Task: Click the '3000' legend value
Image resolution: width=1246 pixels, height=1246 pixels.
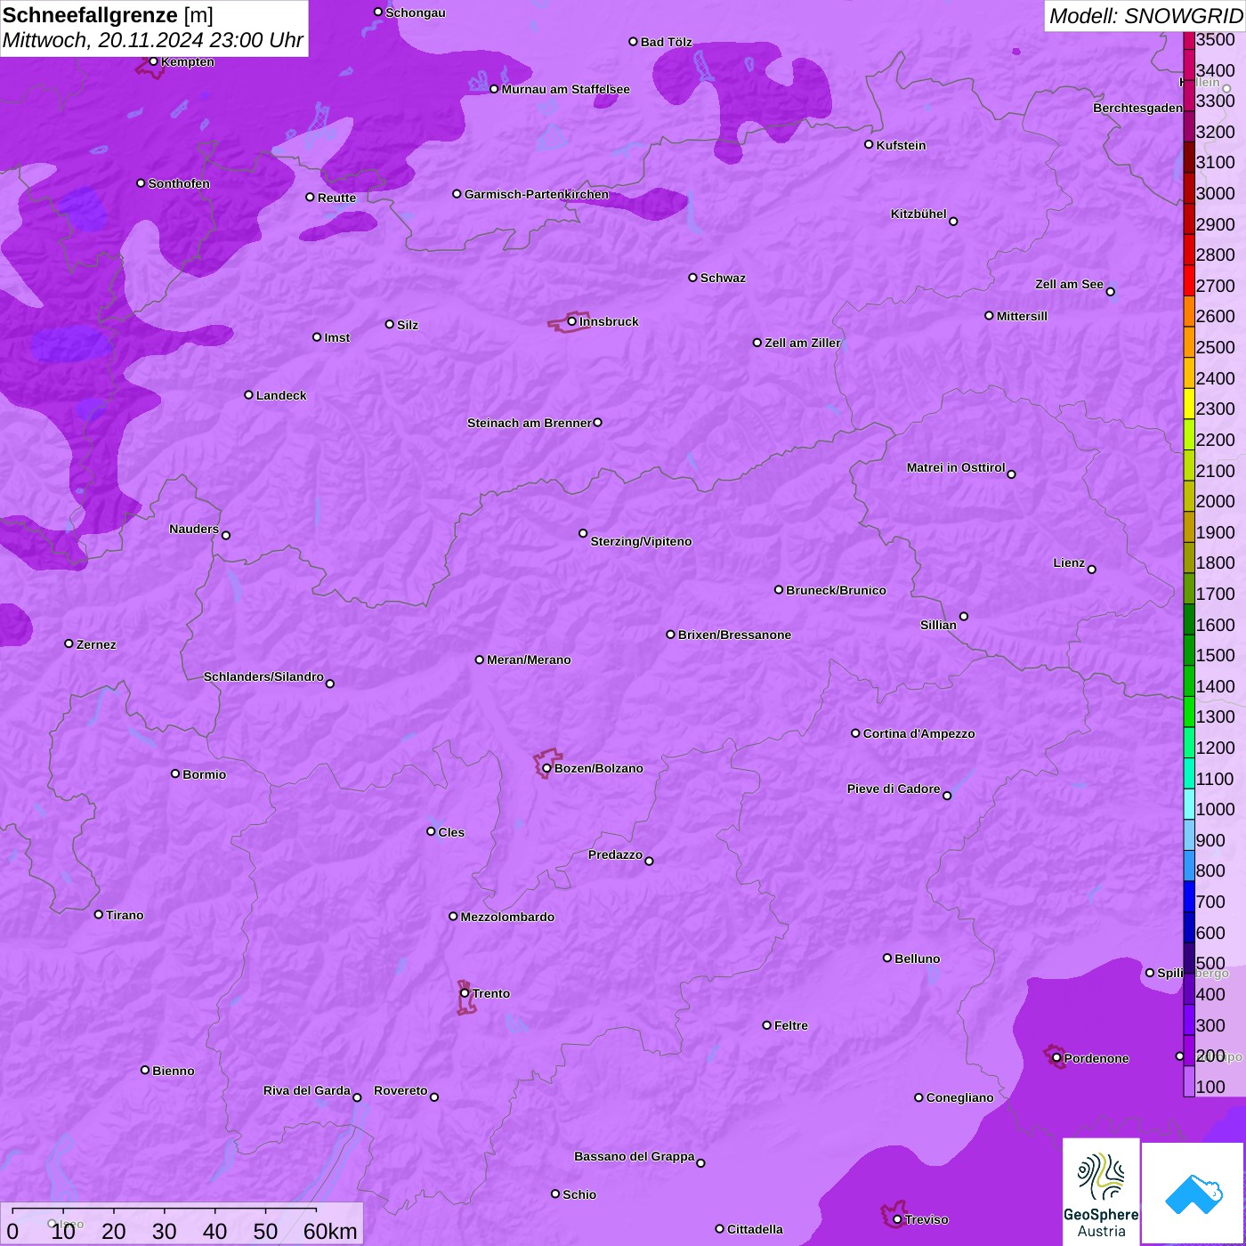Action: click(1216, 193)
